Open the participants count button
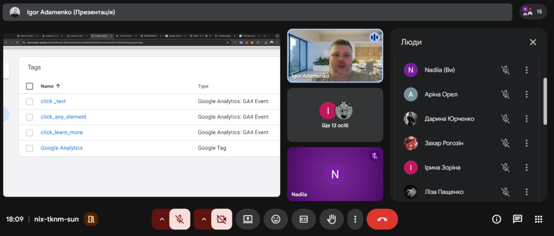The image size is (554, 236). tap(533, 12)
